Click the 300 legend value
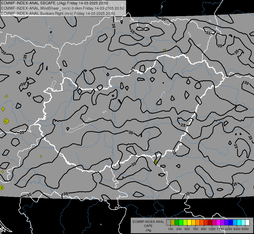Viewport: 254px width, 234px height. click(x=179, y=229)
